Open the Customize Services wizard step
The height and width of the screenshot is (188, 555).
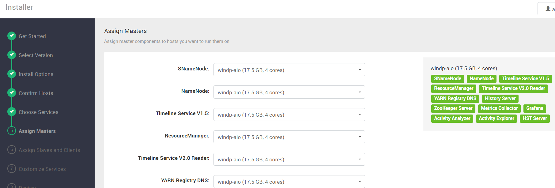coord(42,169)
